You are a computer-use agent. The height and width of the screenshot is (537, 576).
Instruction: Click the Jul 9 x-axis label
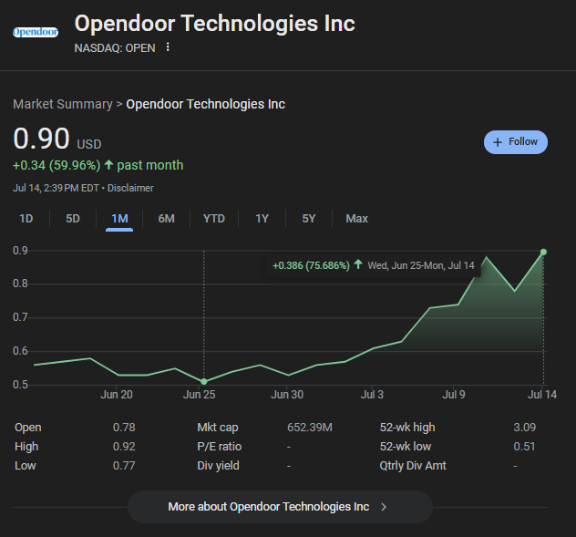point(454,395)
